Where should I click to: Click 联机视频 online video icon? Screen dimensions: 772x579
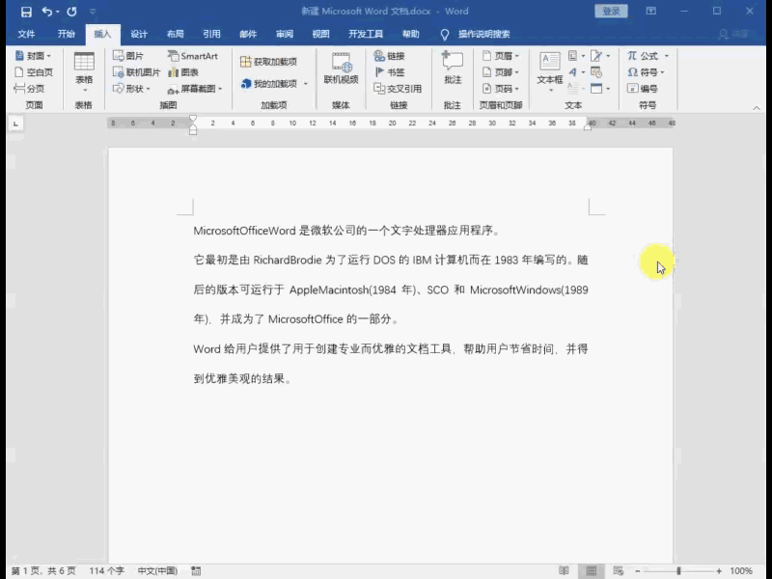tap(341, 68)
